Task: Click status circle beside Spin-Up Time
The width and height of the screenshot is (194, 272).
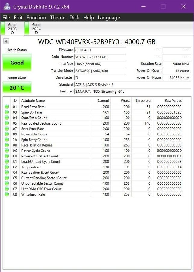Action: [x=7, y=112]
